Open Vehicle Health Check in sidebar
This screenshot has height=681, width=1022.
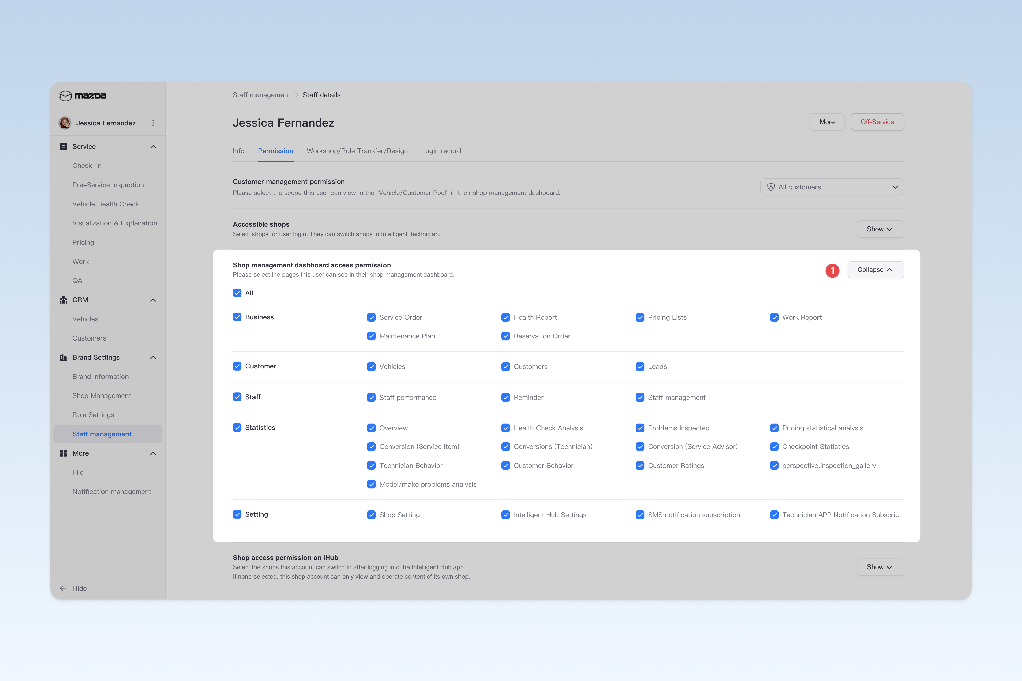pyautogui.click(x=106, y=204)
